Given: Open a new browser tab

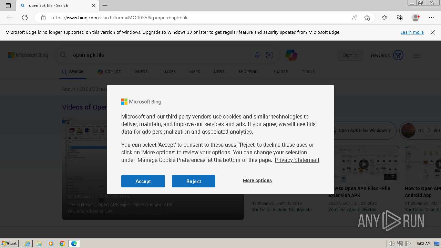Looking at the screenshot, I should [105, 6].
